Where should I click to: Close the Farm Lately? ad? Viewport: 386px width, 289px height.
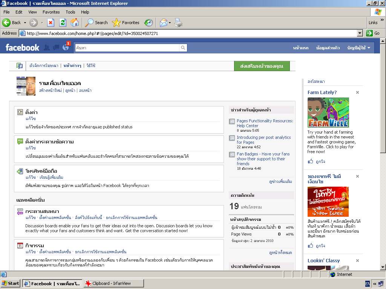tap(357, 92)
